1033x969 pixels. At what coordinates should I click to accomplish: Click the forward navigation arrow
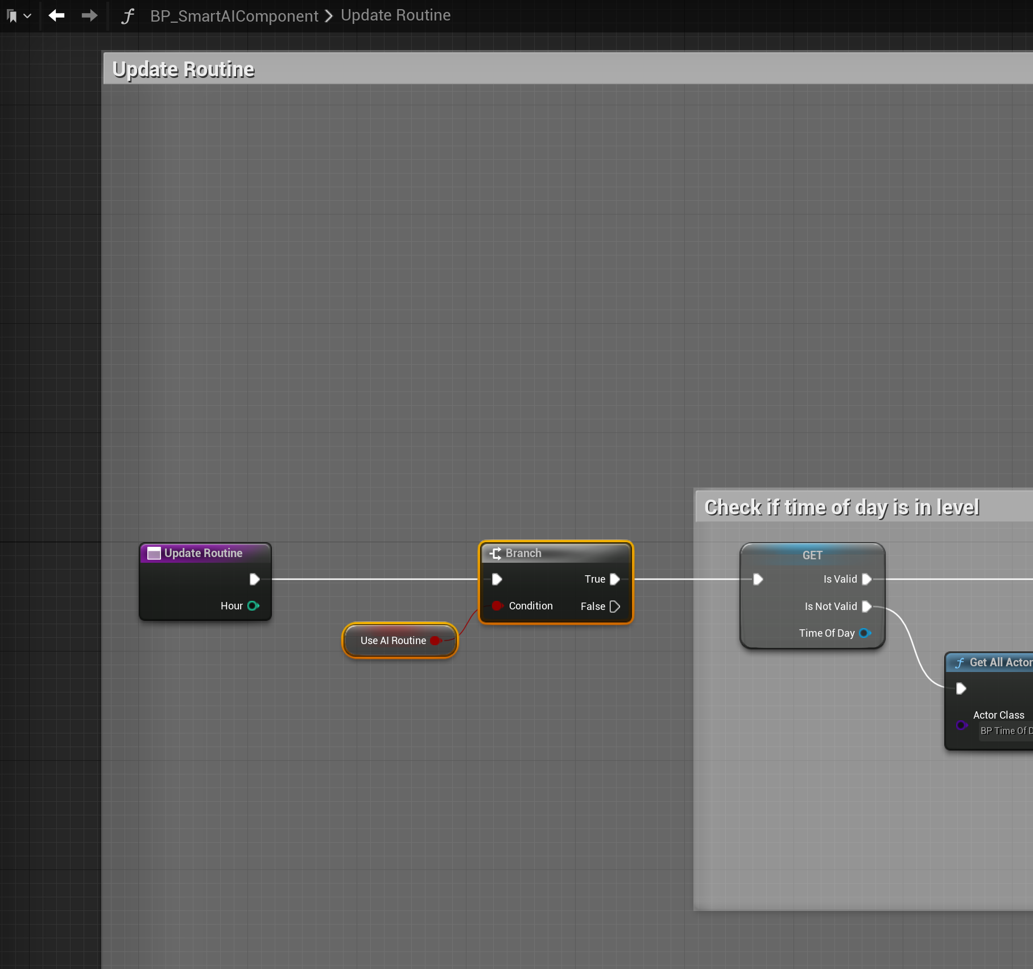tap(89, 15)
